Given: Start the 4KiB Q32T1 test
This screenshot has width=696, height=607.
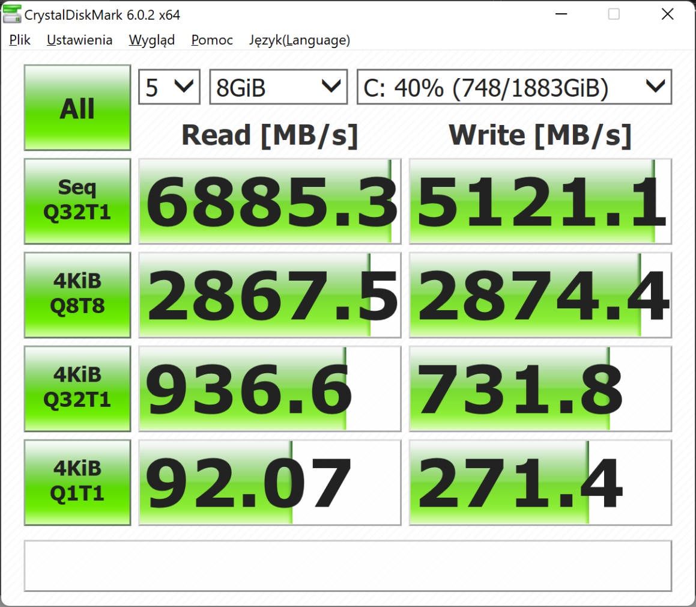Looking at the screenshot, I should click(77, 389).
